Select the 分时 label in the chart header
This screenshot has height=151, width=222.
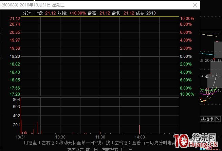coord(26,13)
